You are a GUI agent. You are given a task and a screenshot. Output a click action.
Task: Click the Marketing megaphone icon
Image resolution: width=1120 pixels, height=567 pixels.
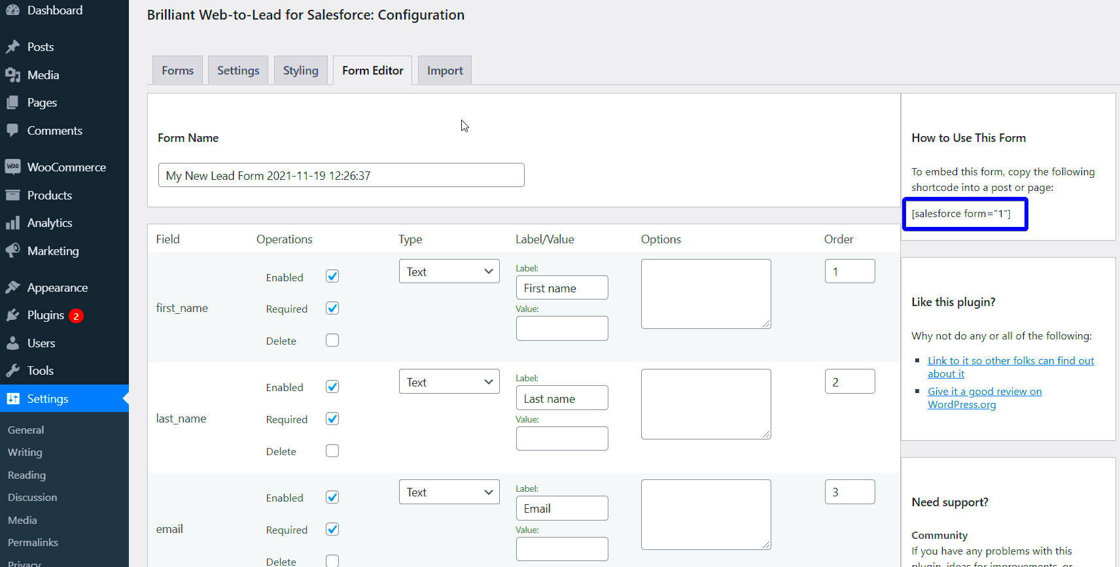tap(12, 251)
